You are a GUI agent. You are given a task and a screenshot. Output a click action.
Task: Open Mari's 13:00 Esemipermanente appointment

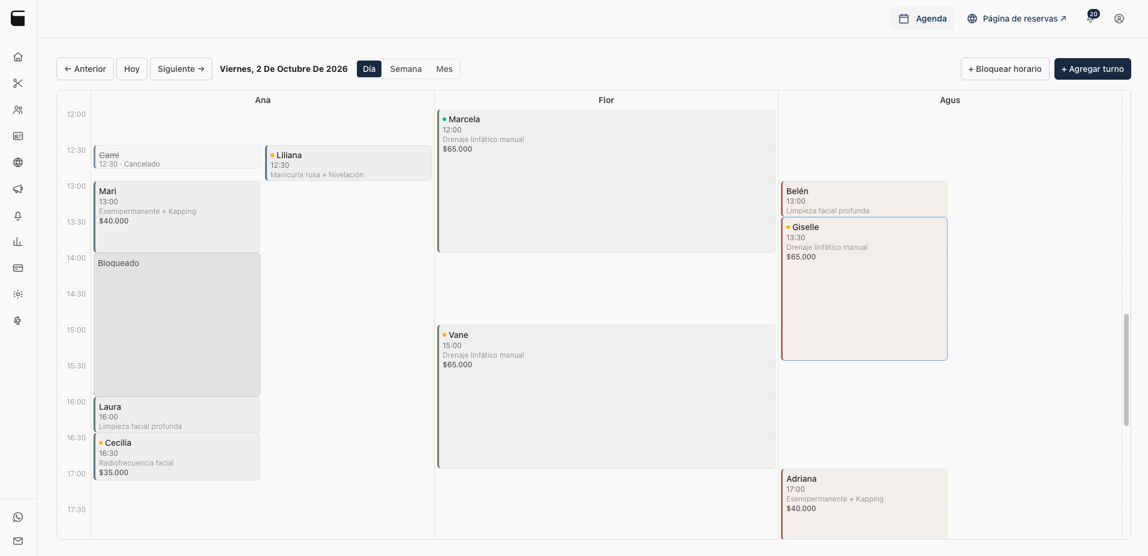[177, 217]
